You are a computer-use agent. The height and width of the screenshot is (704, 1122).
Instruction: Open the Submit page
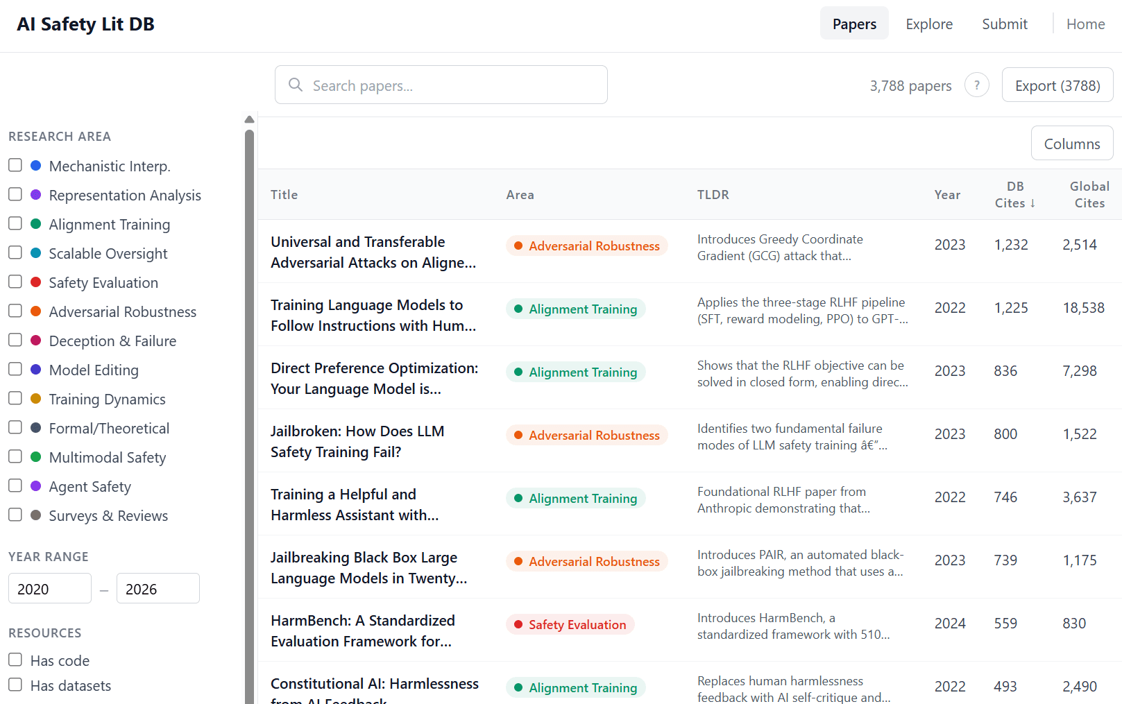point(1004,24)
